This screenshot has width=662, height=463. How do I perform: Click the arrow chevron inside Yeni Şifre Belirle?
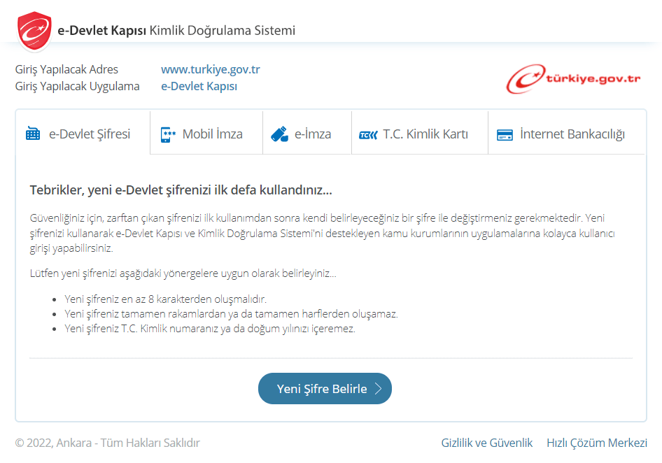tap(378, 389)
